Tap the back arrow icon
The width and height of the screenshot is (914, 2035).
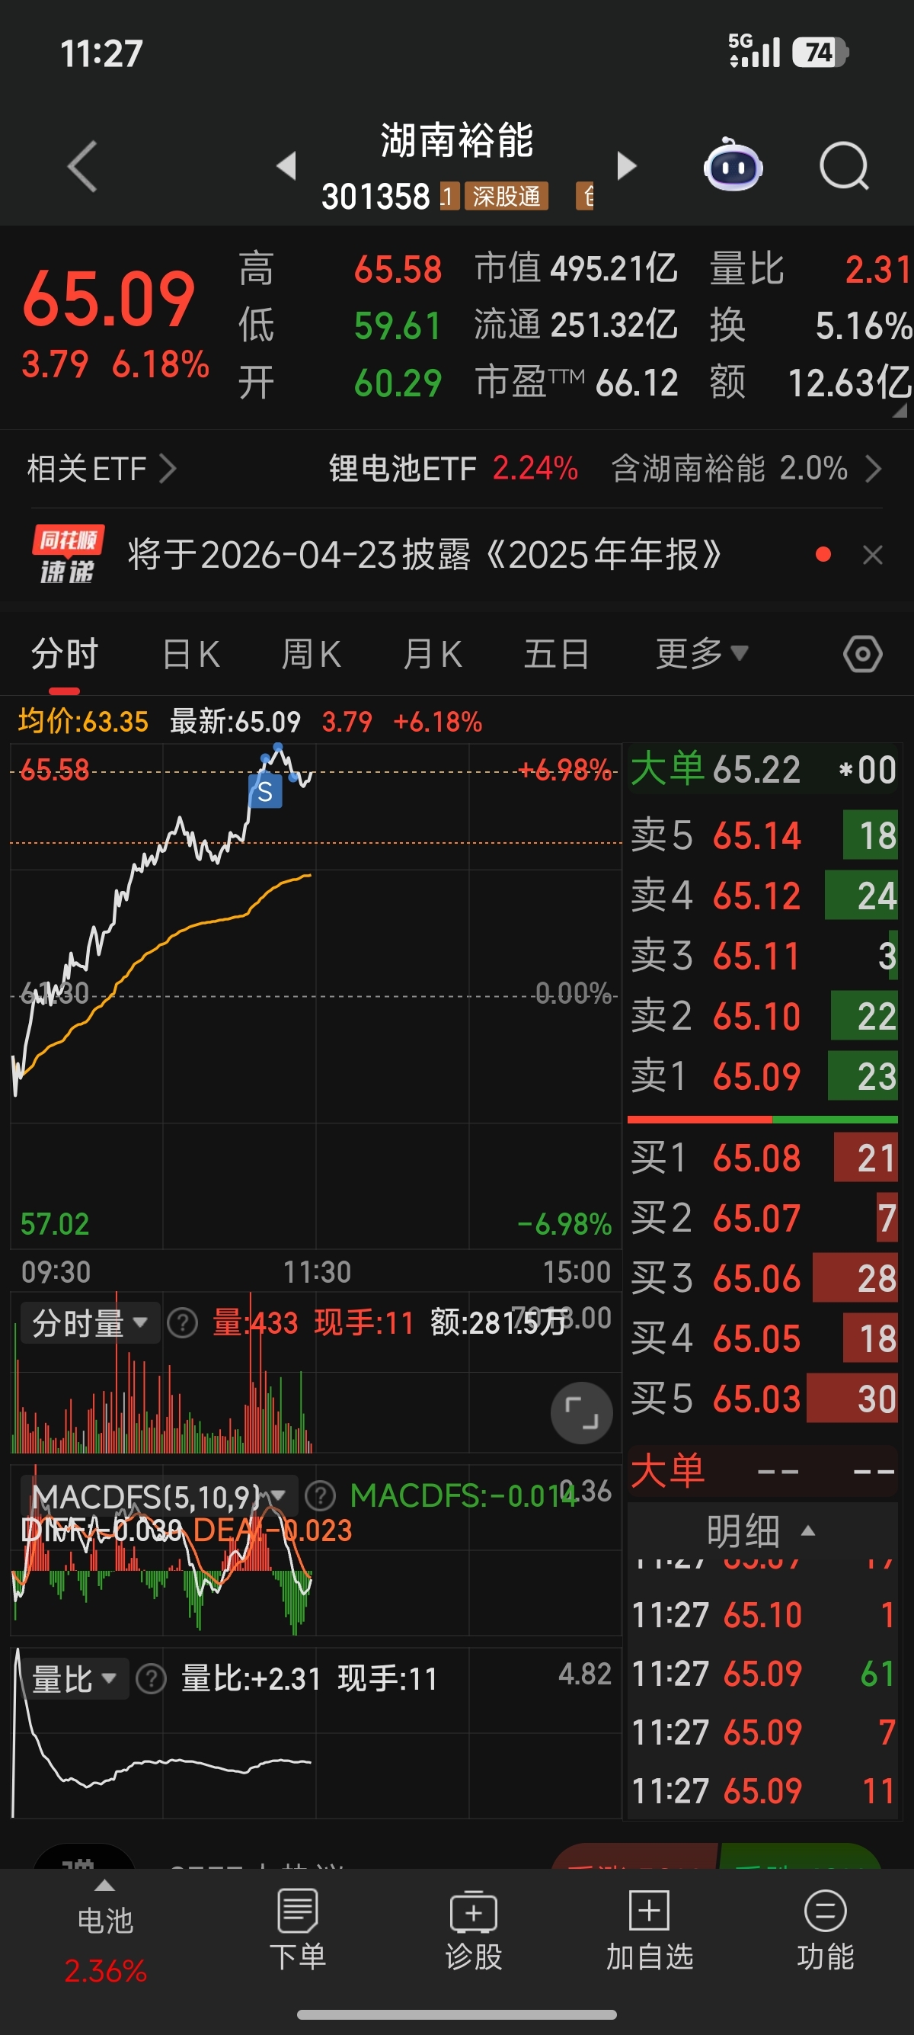click(x=82, y=167)
